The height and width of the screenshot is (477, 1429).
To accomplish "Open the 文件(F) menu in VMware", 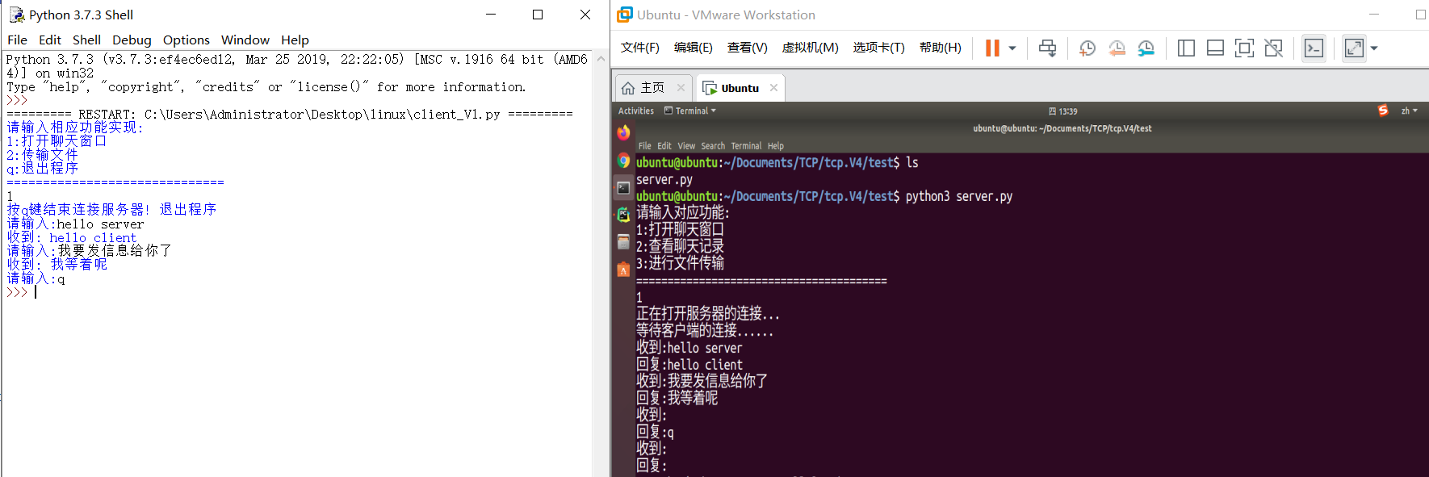I will pyautogui.click(x=639, y=48).
